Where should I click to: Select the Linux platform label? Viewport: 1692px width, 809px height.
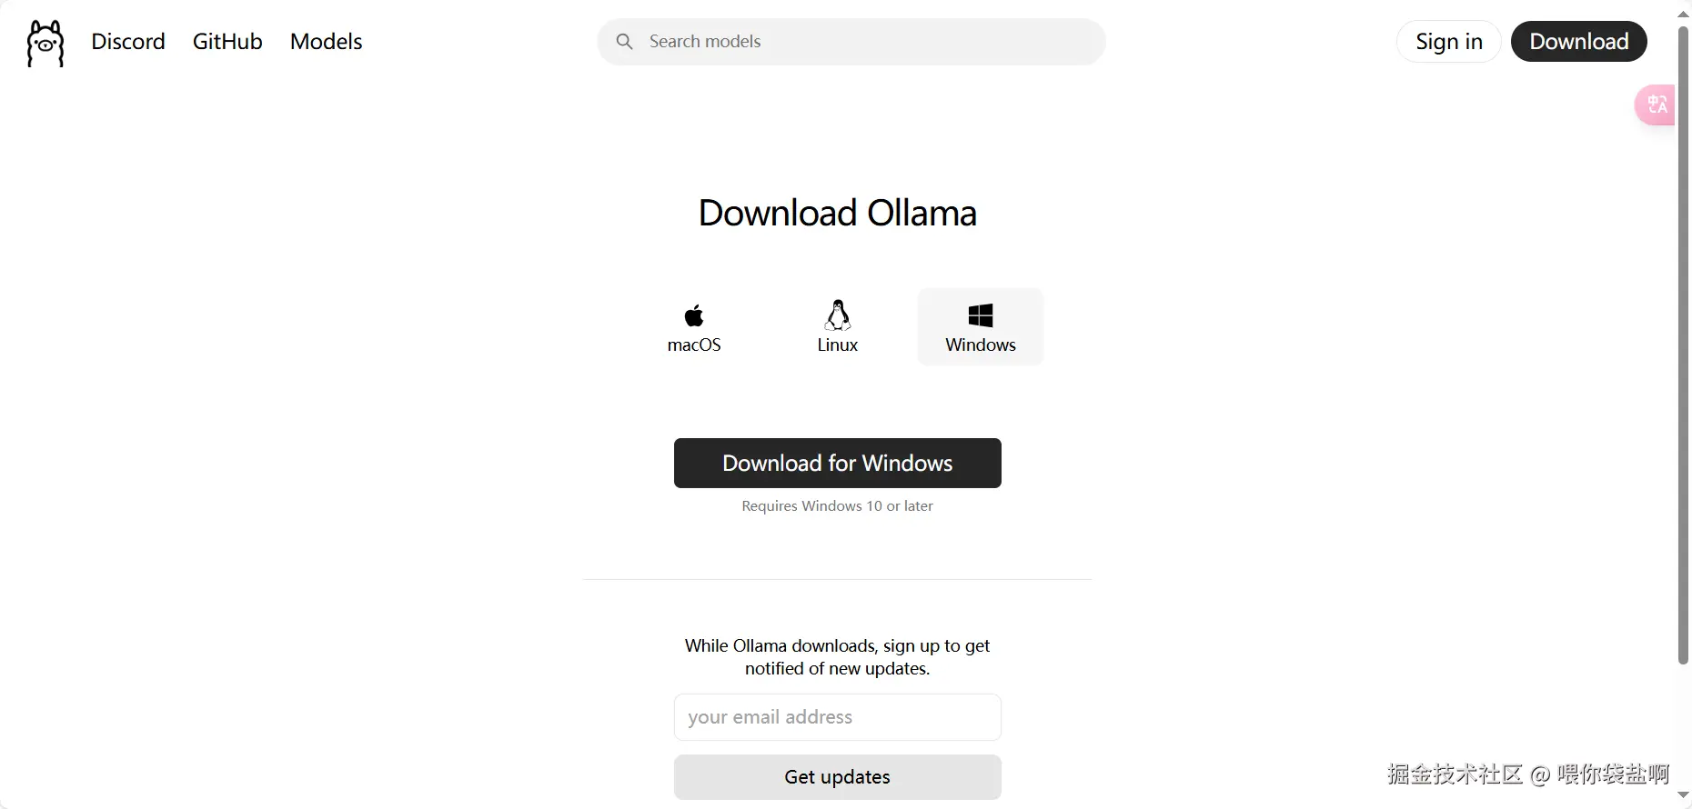pos(837,345)
